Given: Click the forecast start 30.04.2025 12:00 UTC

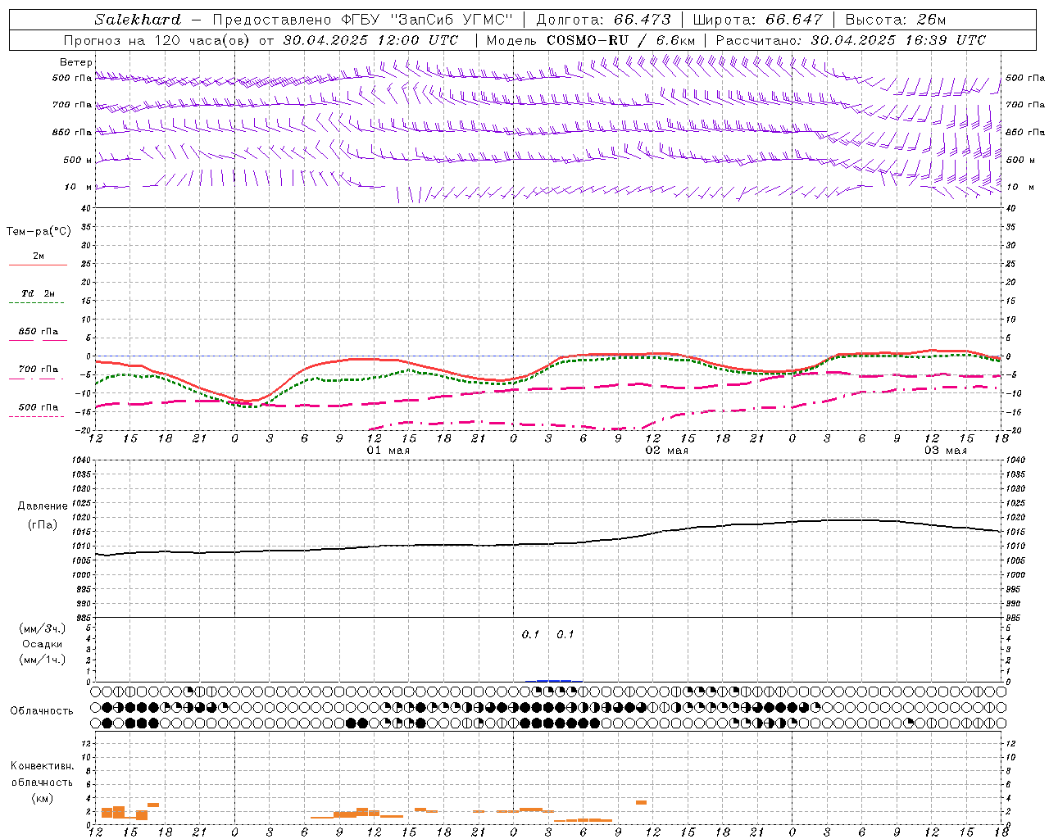Looking at the screenshot, I should [370, 40].
